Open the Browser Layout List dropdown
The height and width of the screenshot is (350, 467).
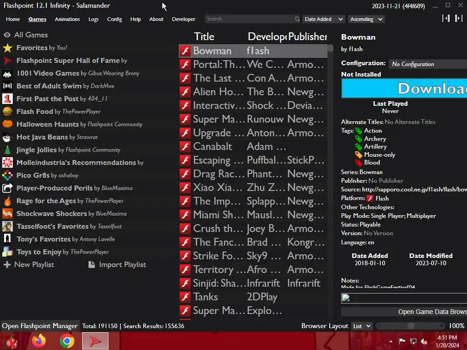tap(362, 326)
